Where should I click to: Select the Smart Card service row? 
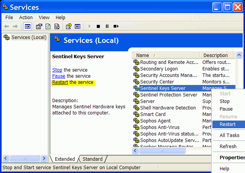(x=172, y=114)
